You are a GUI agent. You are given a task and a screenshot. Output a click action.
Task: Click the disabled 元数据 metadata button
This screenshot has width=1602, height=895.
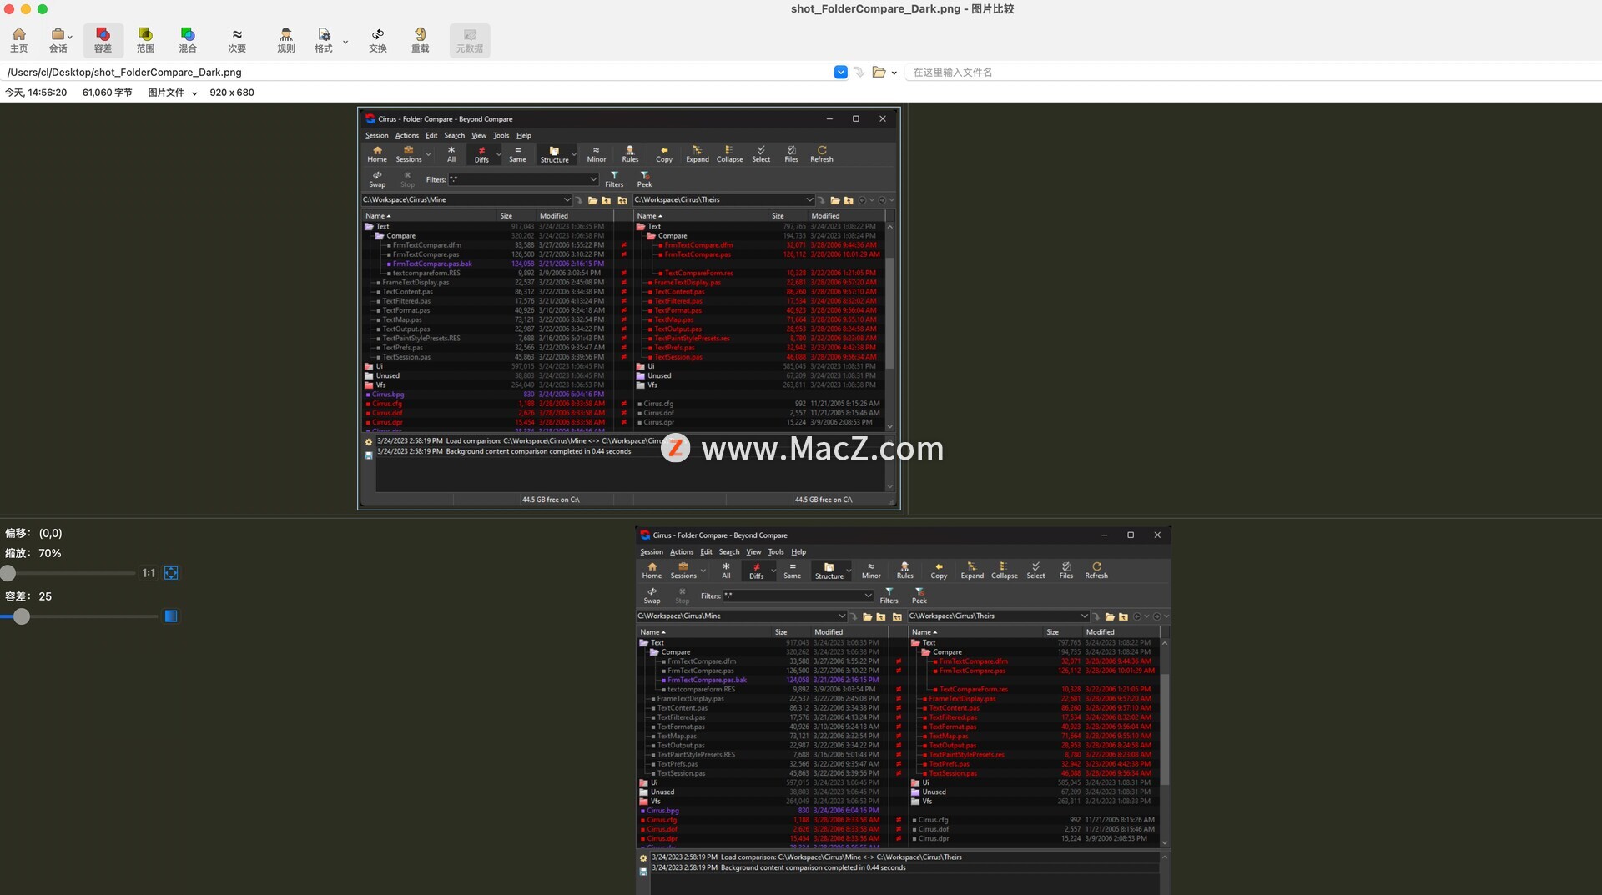(470, 40)
